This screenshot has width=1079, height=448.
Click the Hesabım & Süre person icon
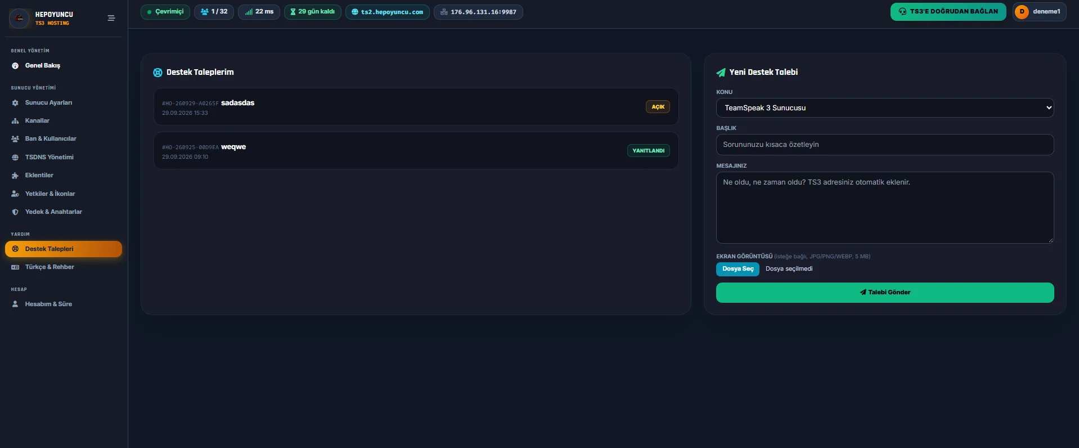click(x=15, y=304)
